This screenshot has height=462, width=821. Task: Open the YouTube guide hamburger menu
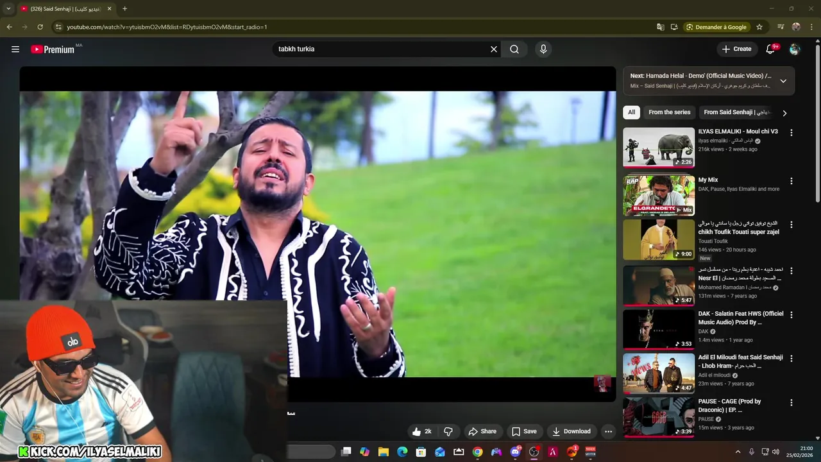[x=15, y=49]
